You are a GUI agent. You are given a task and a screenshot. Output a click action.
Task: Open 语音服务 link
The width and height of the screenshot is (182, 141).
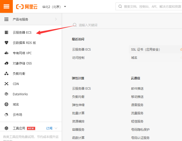tap(137, 105)
